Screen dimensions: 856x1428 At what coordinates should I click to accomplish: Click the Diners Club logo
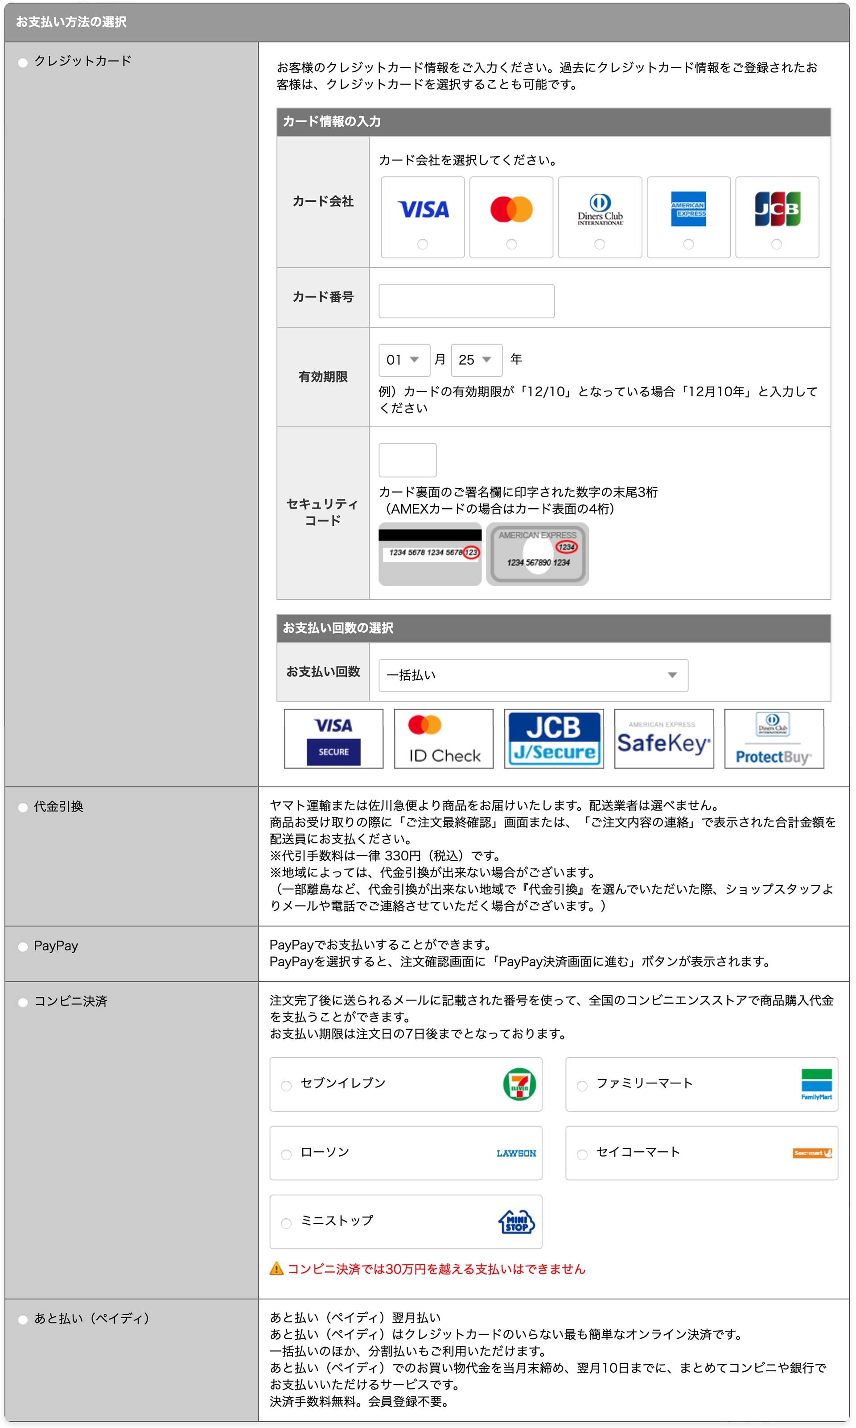(600, 210)
